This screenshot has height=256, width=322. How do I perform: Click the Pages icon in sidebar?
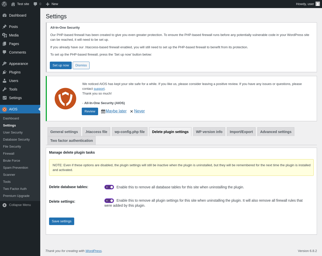tap(5, 44)
